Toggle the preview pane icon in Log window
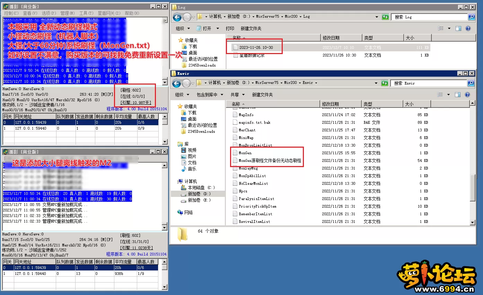Image resolution: width=483 pixels, height=295 pixels. (x=458, y=28)
